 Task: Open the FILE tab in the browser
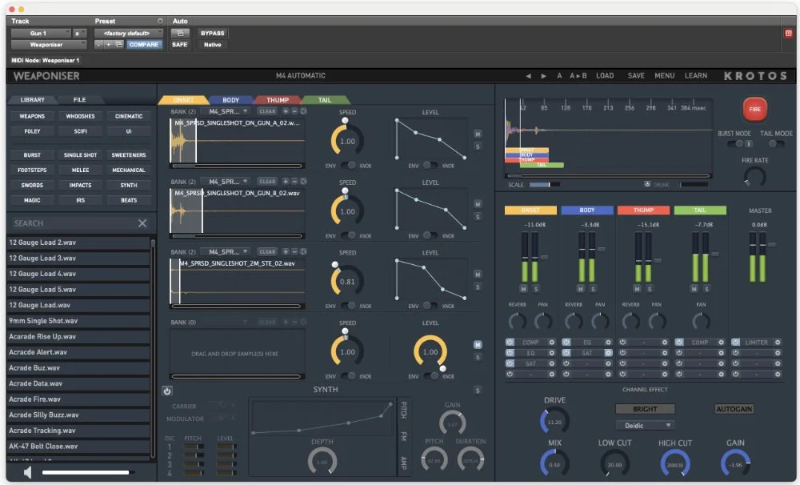79,100
